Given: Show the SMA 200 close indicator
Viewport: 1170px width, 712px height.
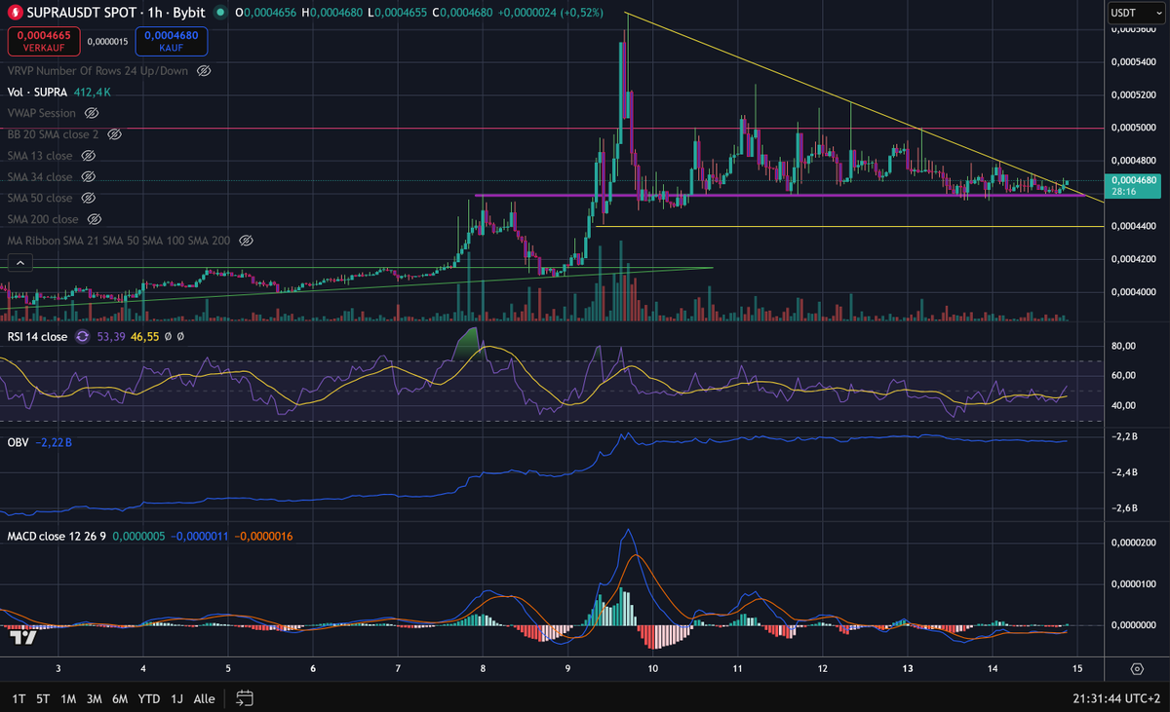Looking at the screenshot, I should (94, 218).
